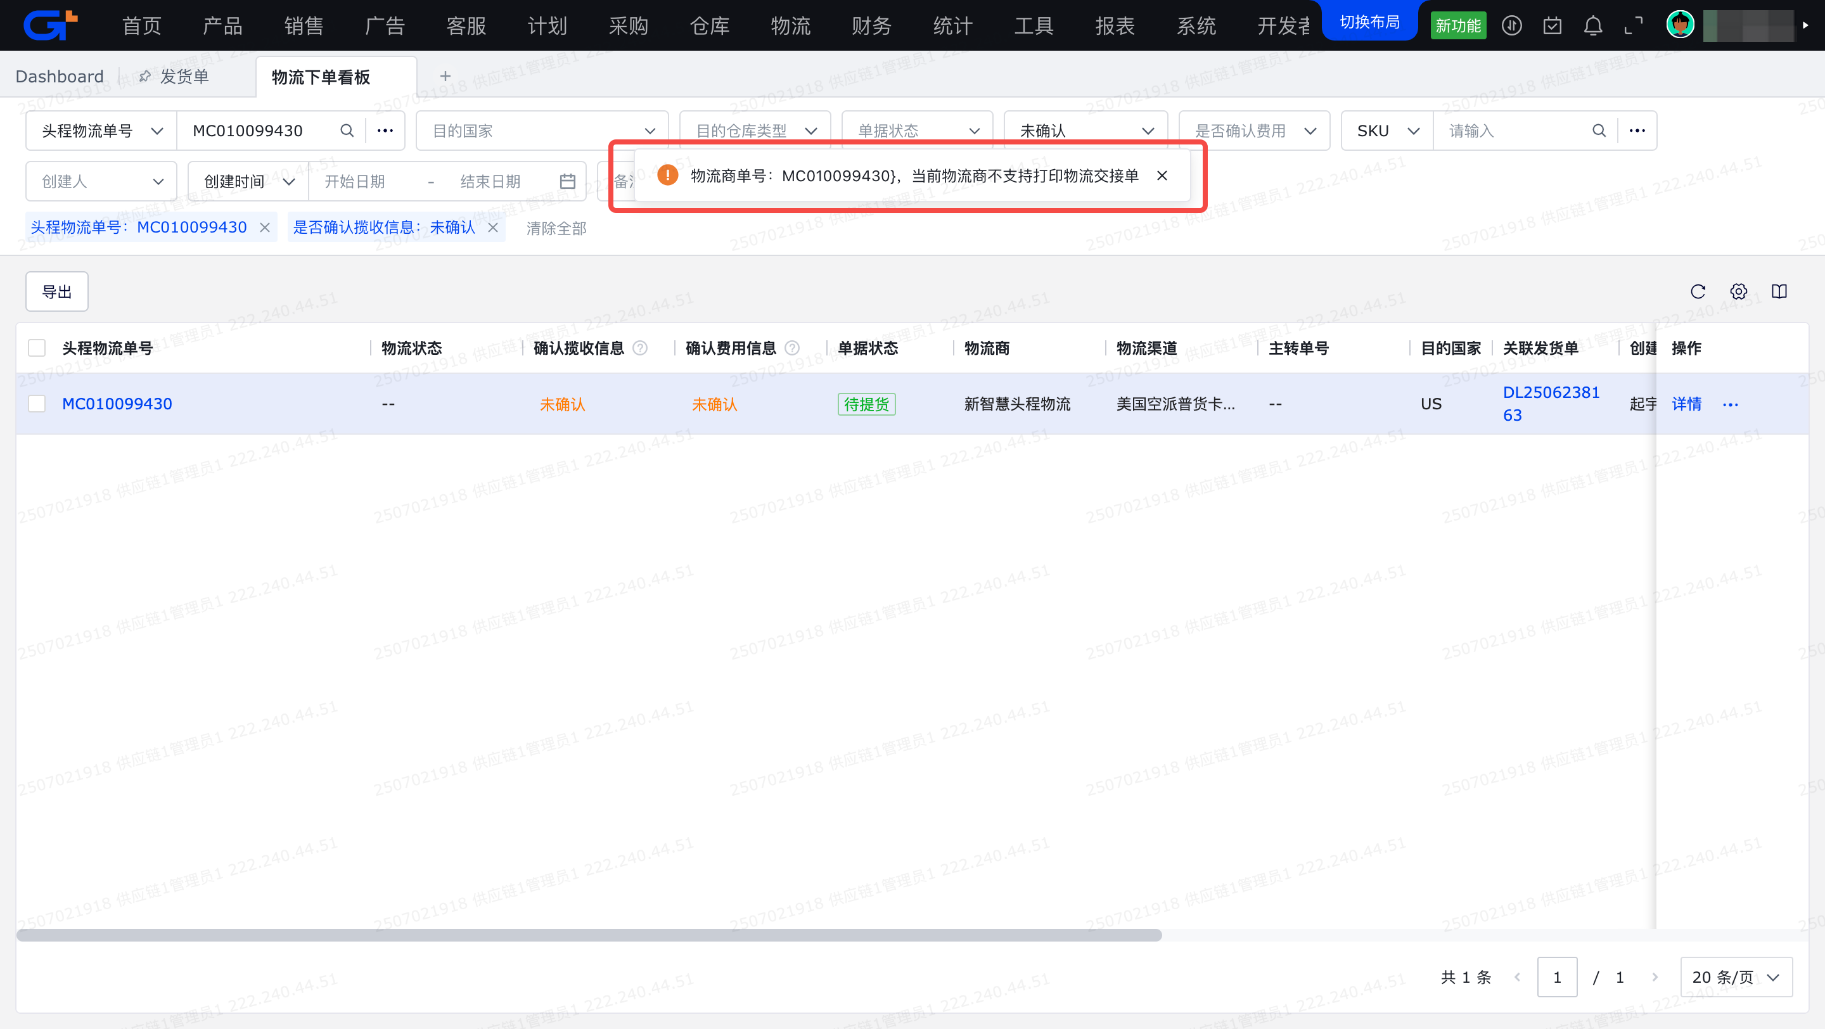Click the 切换布局 button
This screenshot has height=1029, width=1825.
(1369, 22)
